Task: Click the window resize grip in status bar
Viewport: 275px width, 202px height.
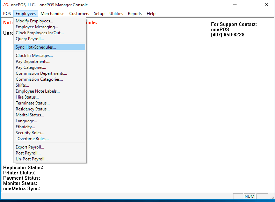Action: [272, 197]
